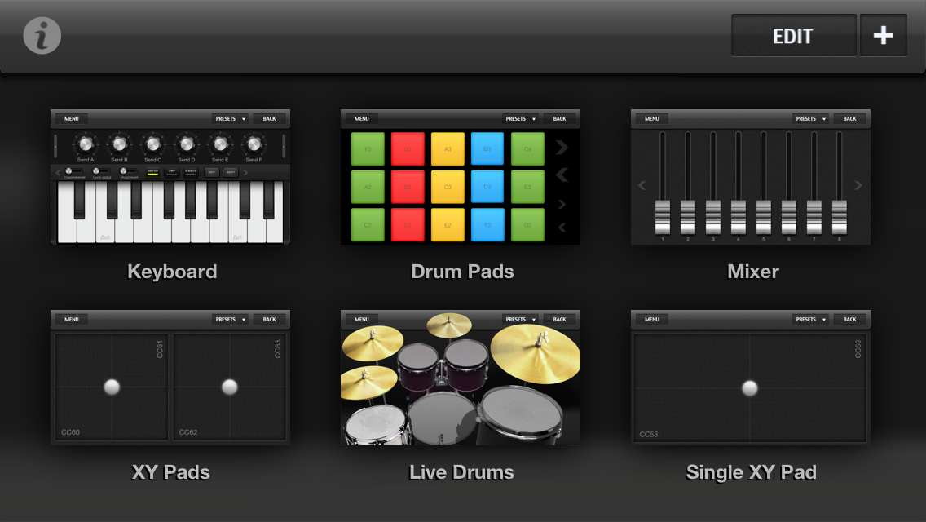926x522 pixels.
Task: Click the Send A knob in Keyboard preview
Action: coord(86,145)
